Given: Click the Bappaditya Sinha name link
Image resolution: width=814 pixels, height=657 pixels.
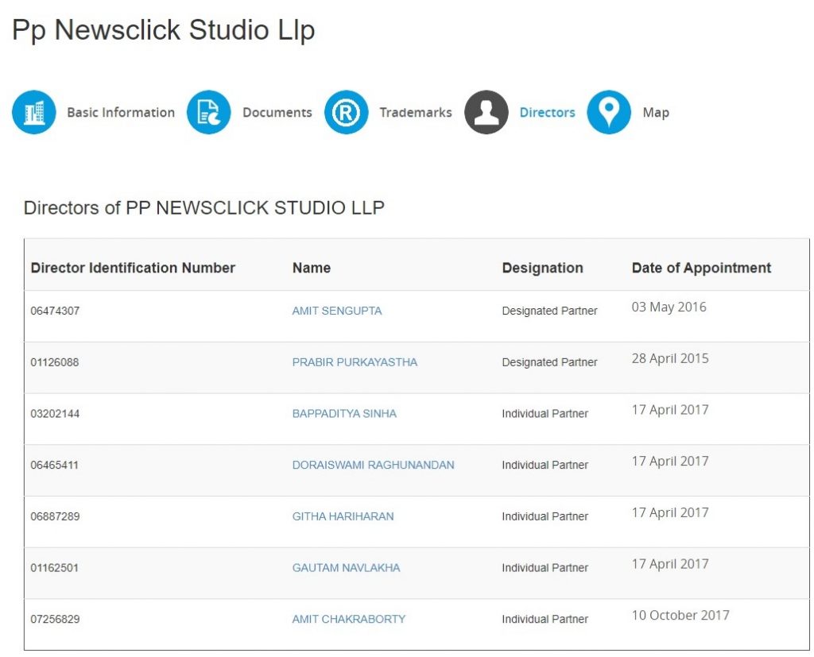Looking at the screenshot, I should coord(344,414).
